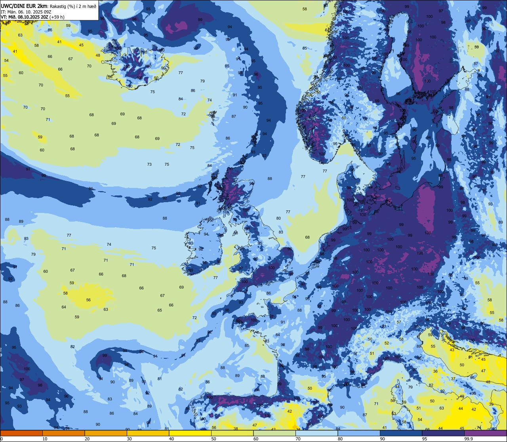The width and height of the screenshot is (507, 442).
Task: Click legend tick label 95
Action: 424,439
